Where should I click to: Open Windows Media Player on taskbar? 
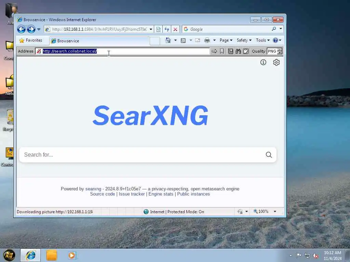pyautogui.click(x=72, y=255)
